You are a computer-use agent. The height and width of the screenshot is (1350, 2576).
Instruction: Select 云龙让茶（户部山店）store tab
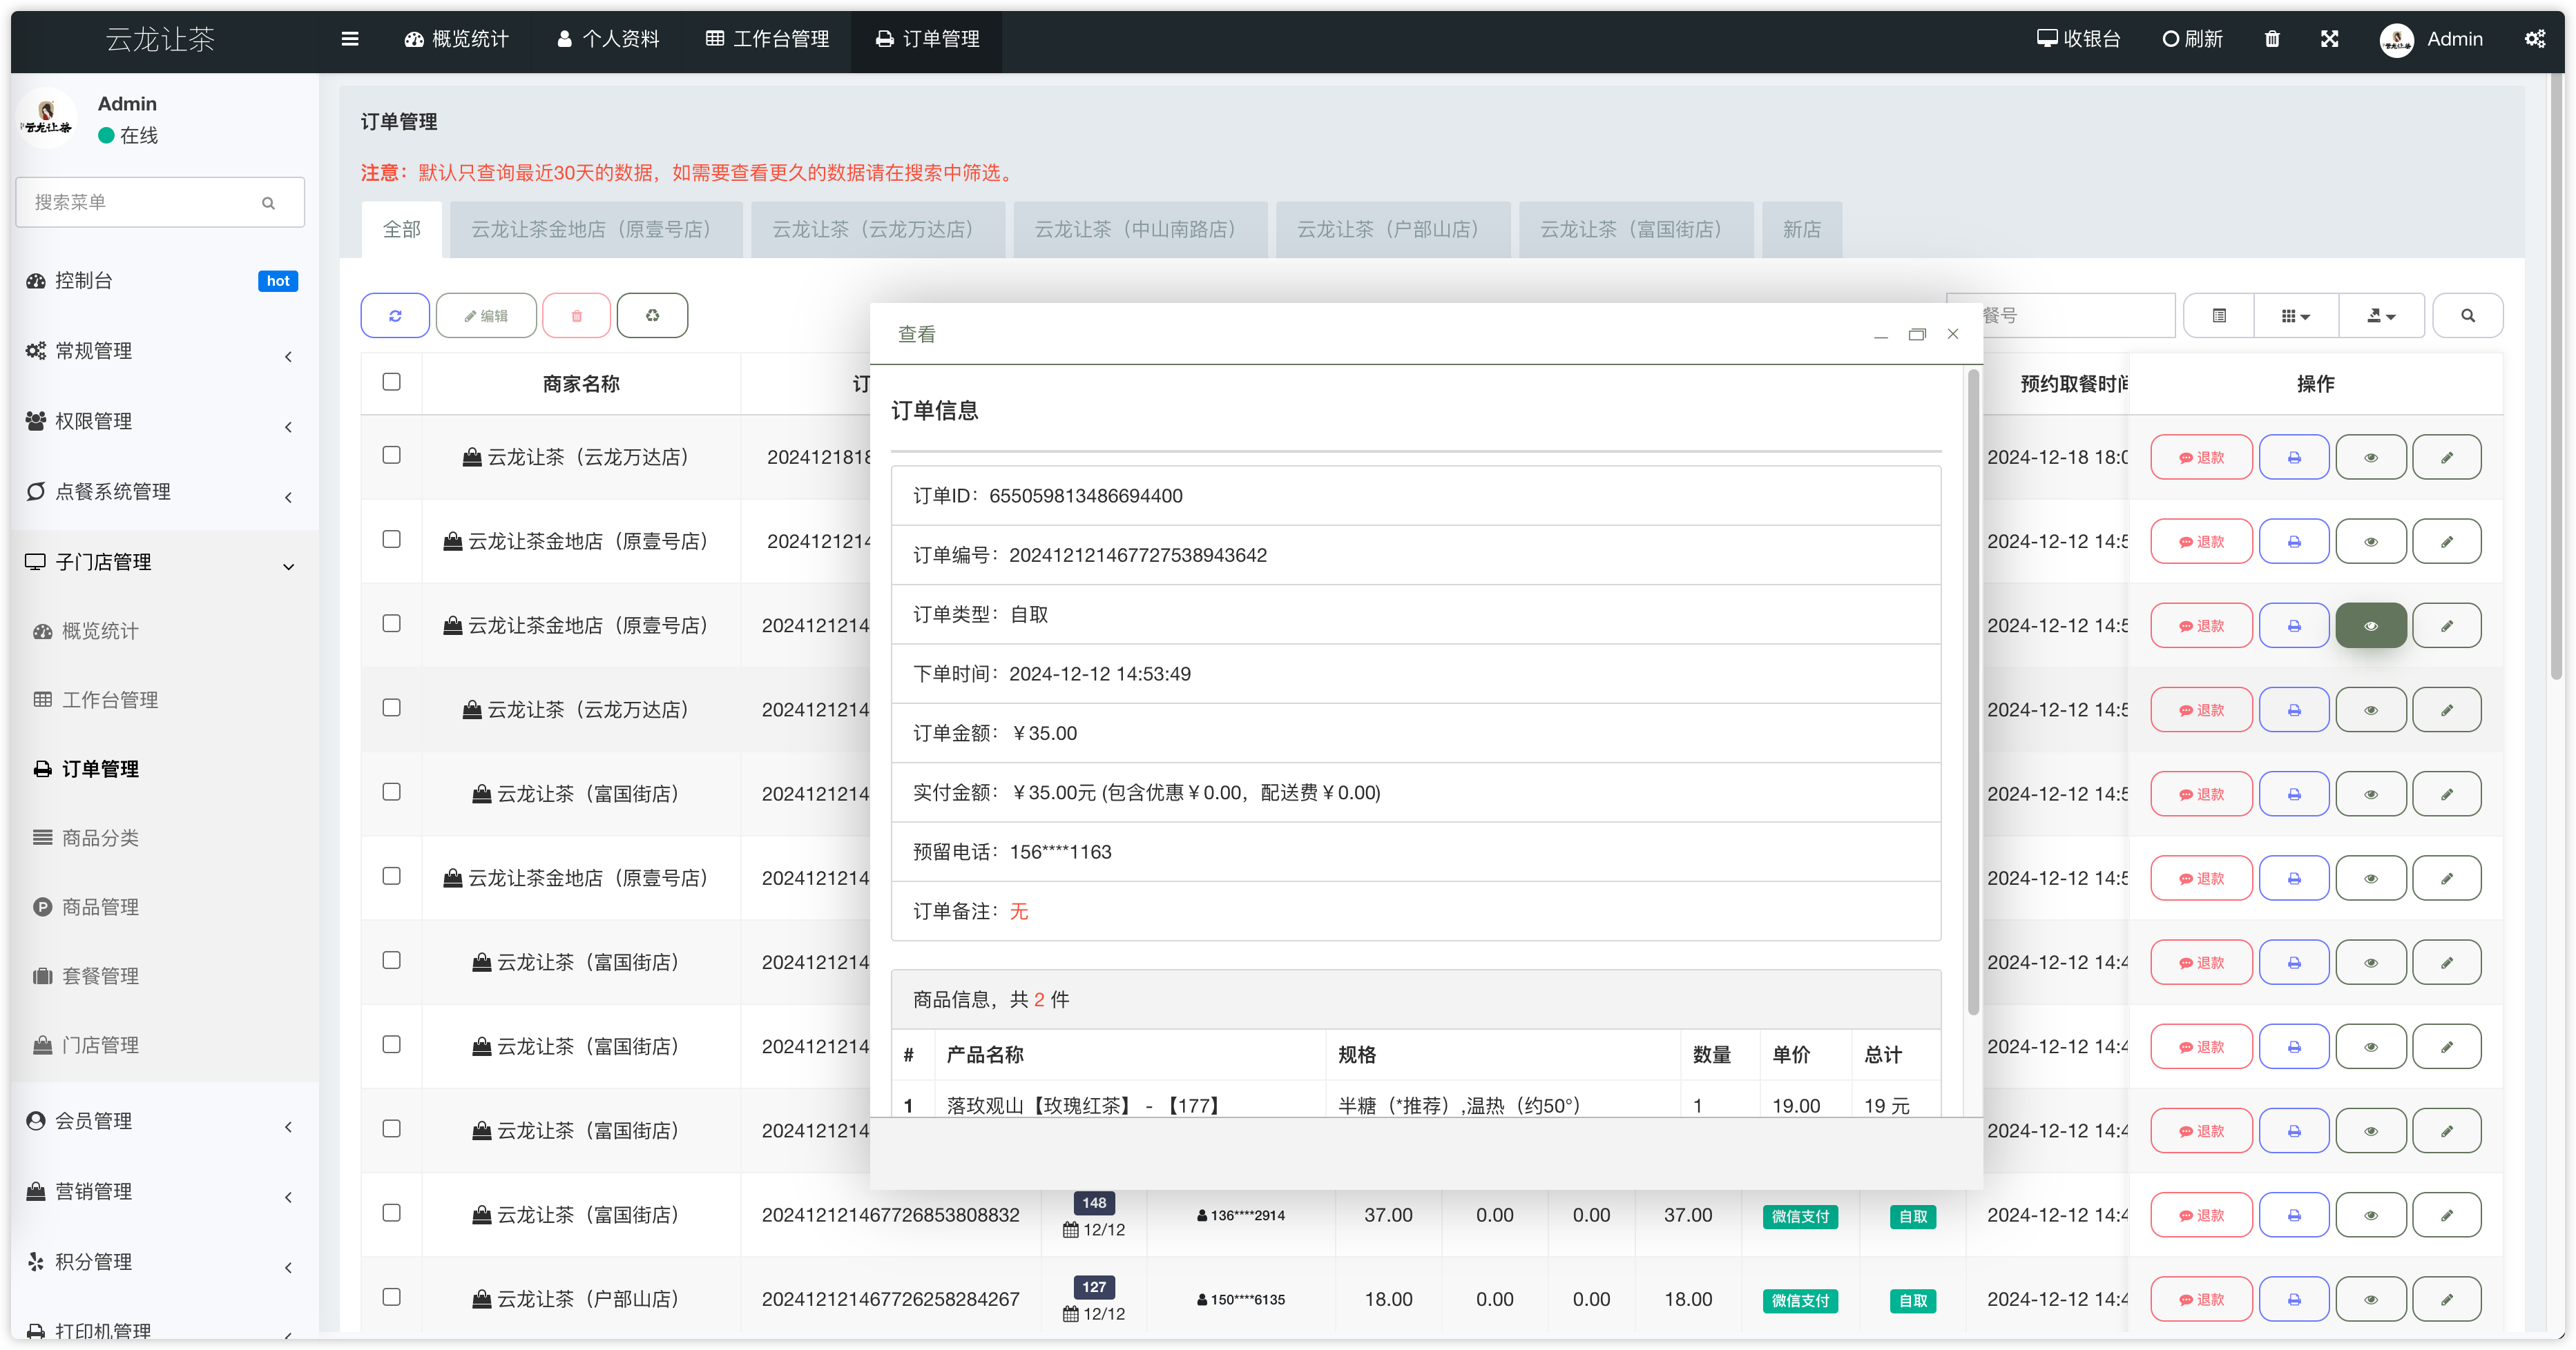pos(1393,230)
